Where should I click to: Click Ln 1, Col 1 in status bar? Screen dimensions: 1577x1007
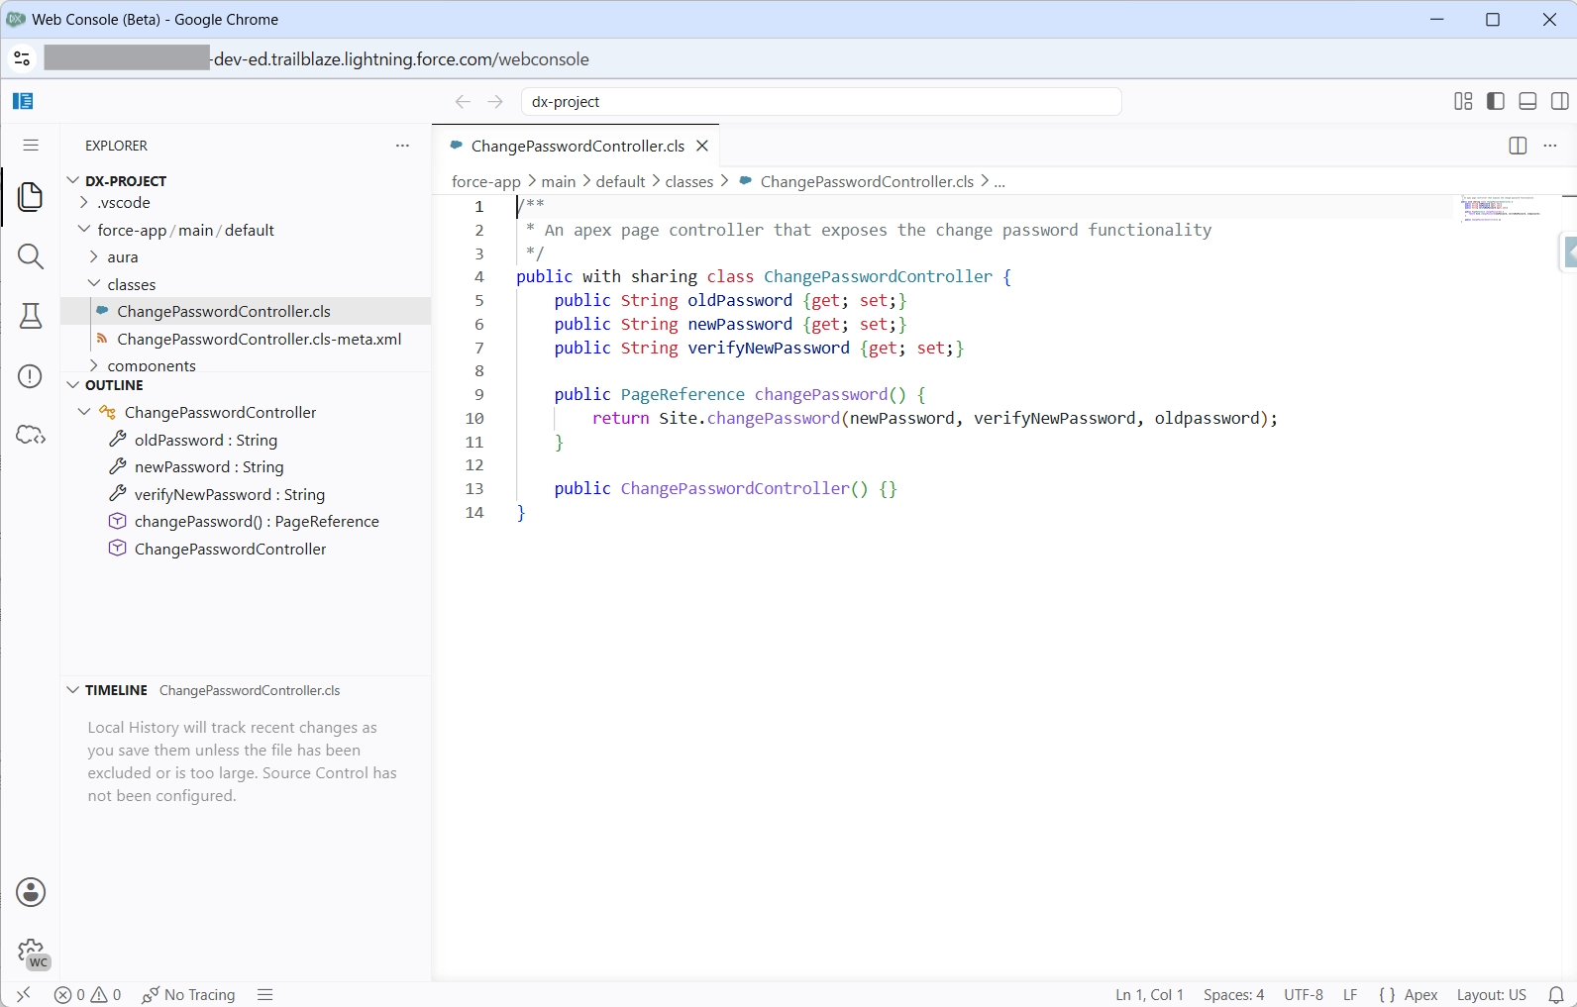[1149, 994]
